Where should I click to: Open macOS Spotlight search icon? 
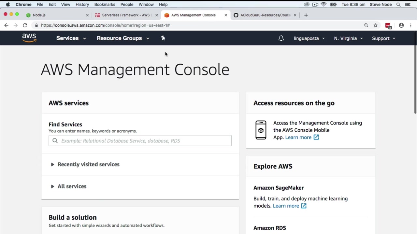398,5
